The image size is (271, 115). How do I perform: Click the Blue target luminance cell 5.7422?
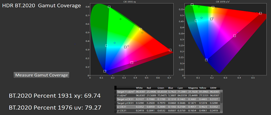pyautogui.click(x=172, y=92)
